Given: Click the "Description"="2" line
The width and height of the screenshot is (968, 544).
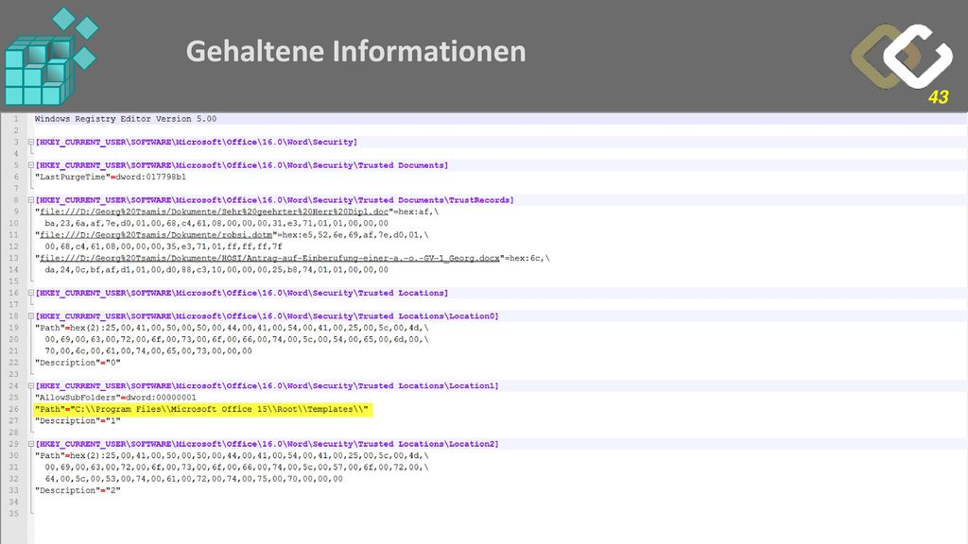Looking at the screenshot, I should click(78, 491).
